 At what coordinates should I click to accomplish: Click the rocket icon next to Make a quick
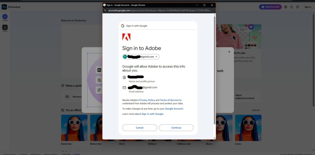coord(63,86)
